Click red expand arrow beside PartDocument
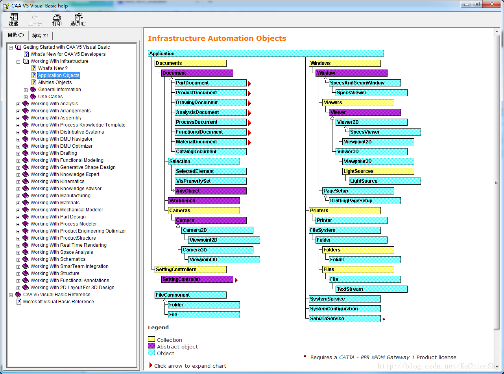 pyautogui.click(x=249, y=84)
